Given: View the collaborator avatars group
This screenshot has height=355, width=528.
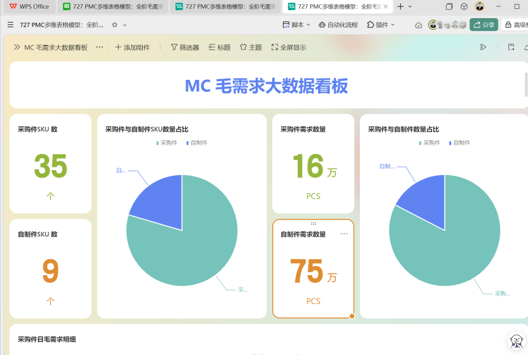Looking at the screenshot, I should click(x=448, y=25).
